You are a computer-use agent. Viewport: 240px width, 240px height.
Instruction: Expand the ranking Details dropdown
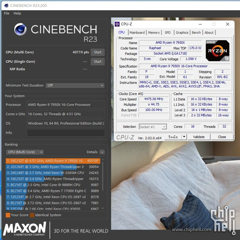[x=102, y=152]
